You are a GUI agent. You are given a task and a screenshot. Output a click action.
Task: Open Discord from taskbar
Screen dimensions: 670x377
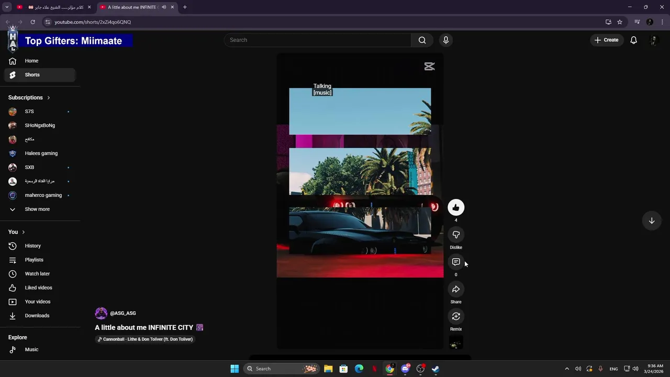click(x=405, y=369)
